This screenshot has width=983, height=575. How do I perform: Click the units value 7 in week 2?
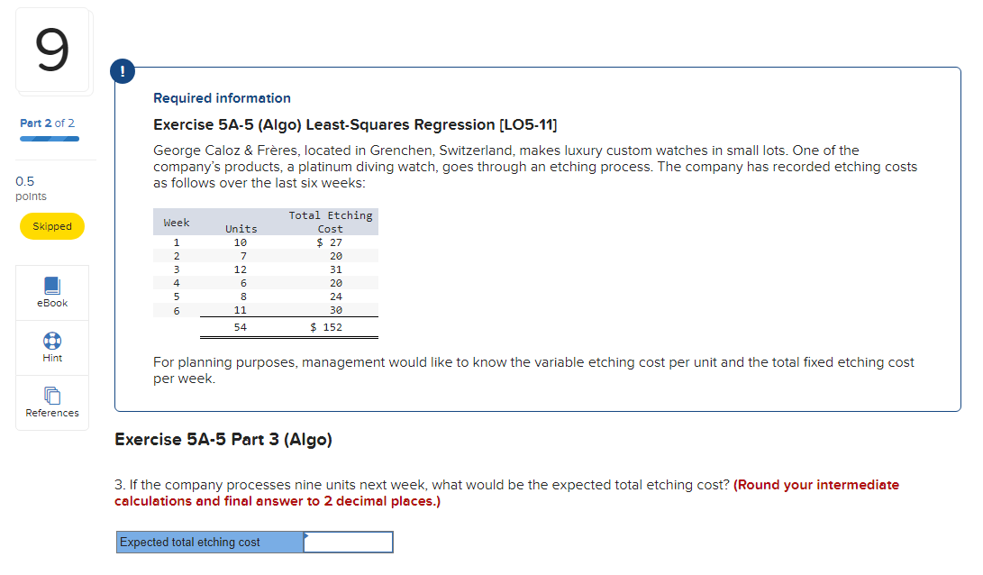[243, 256]
